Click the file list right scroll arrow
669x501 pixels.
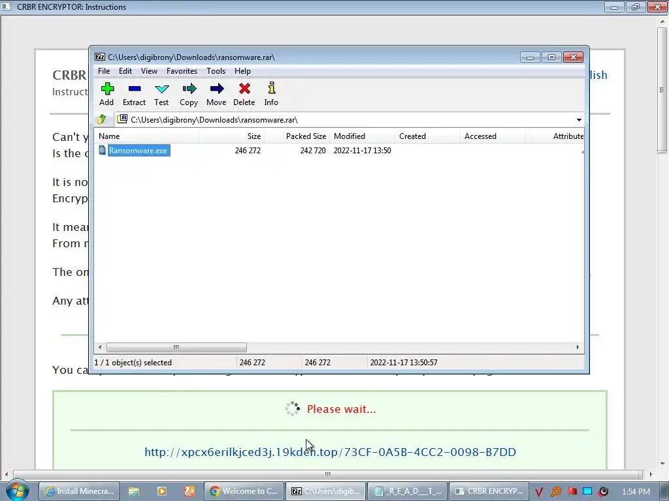tap(578, 347)
